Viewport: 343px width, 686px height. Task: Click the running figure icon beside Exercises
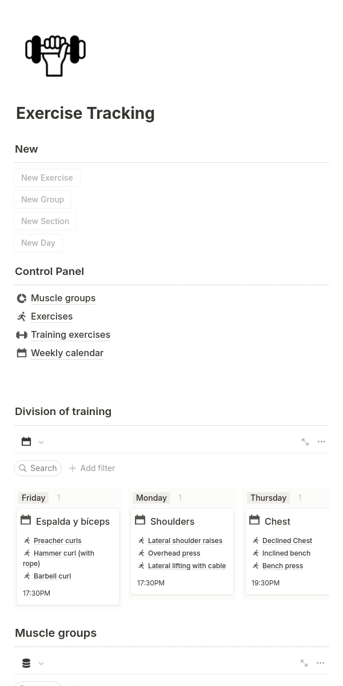pyautogui.click(x=22, y=317)
